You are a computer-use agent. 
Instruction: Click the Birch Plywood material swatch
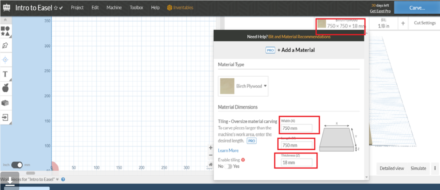227,86
